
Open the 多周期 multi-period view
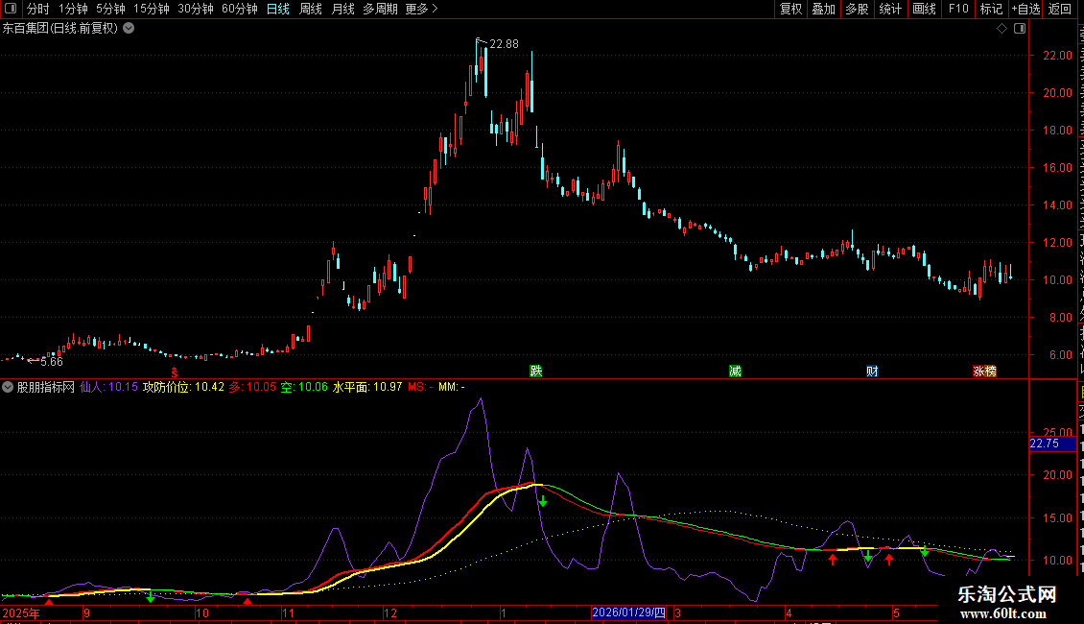[380, 9]
